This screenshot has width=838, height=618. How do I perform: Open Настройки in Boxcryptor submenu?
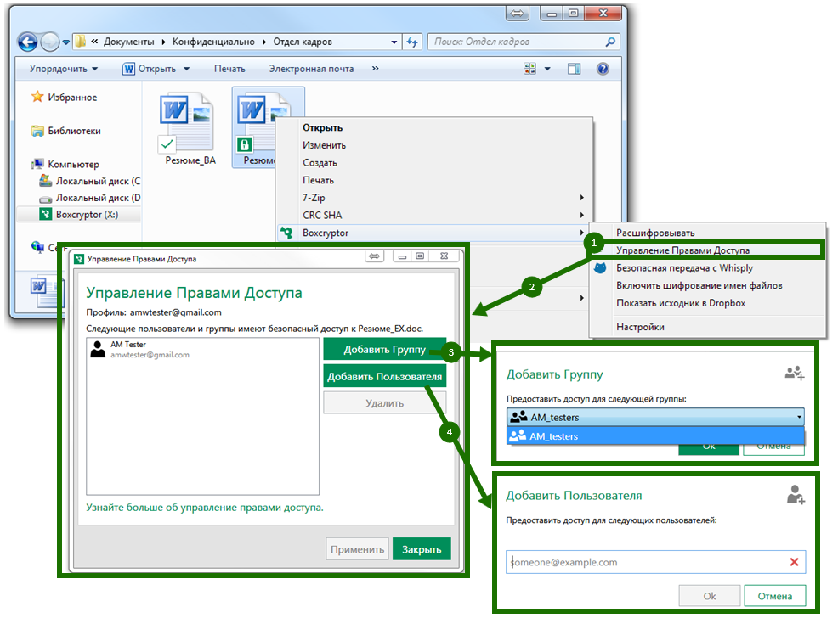pos(708,327)
